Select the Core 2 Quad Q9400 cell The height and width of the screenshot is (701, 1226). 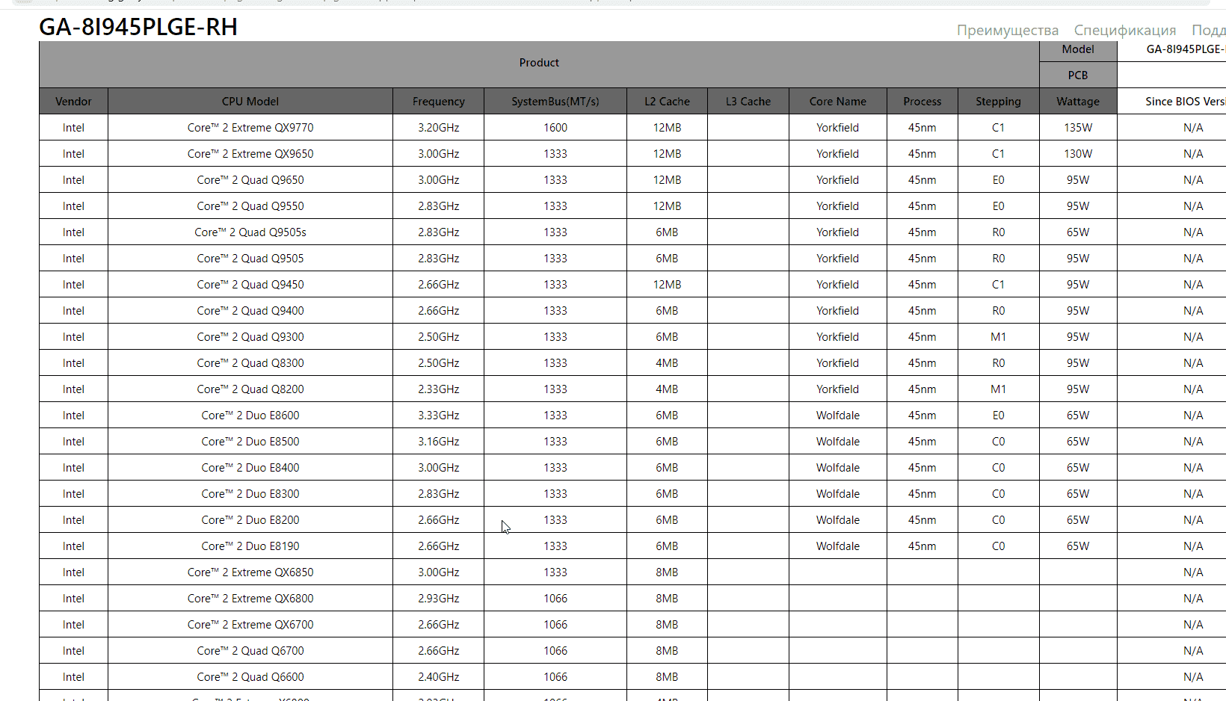[x=250, y=311]
